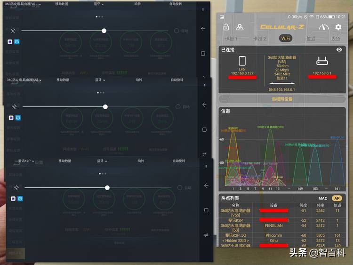Viewport: 353px width, 265px height.
Task: Select Hidden SSID Qihu row
Action: [282, 241]
